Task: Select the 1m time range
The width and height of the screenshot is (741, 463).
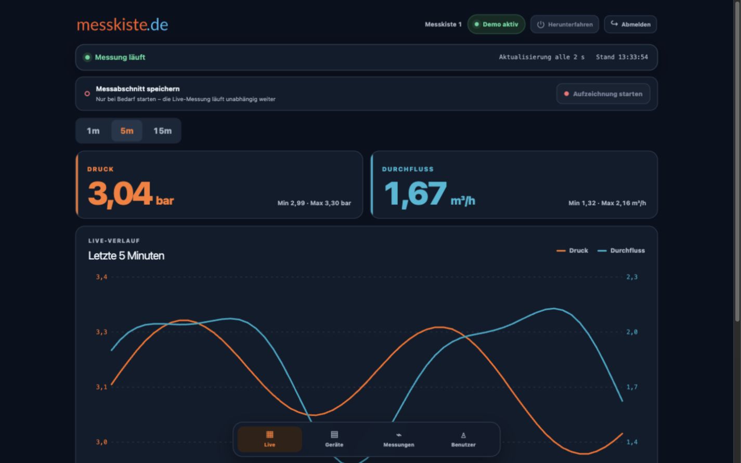Action: click(x=93, y=131)
